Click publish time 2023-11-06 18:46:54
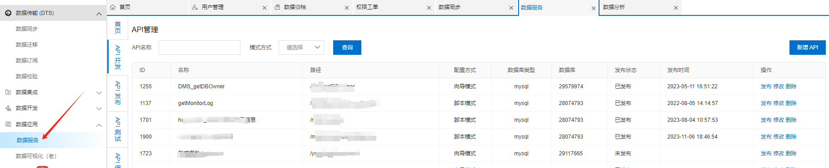The width and height of the screenshot is (829, 168). coord(692,137)
